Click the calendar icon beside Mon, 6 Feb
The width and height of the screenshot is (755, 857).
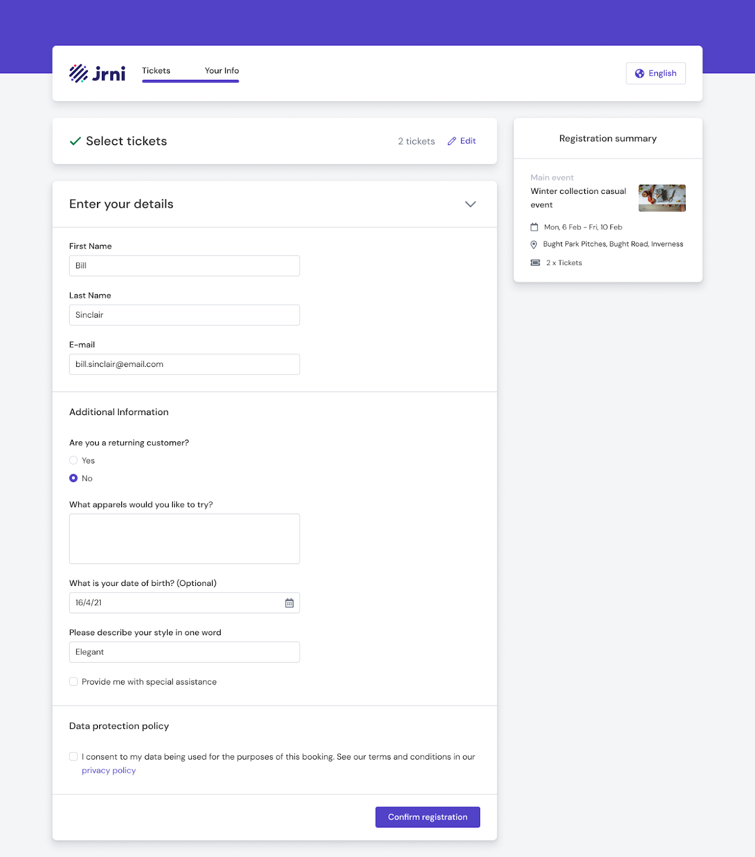coord(534,227)
